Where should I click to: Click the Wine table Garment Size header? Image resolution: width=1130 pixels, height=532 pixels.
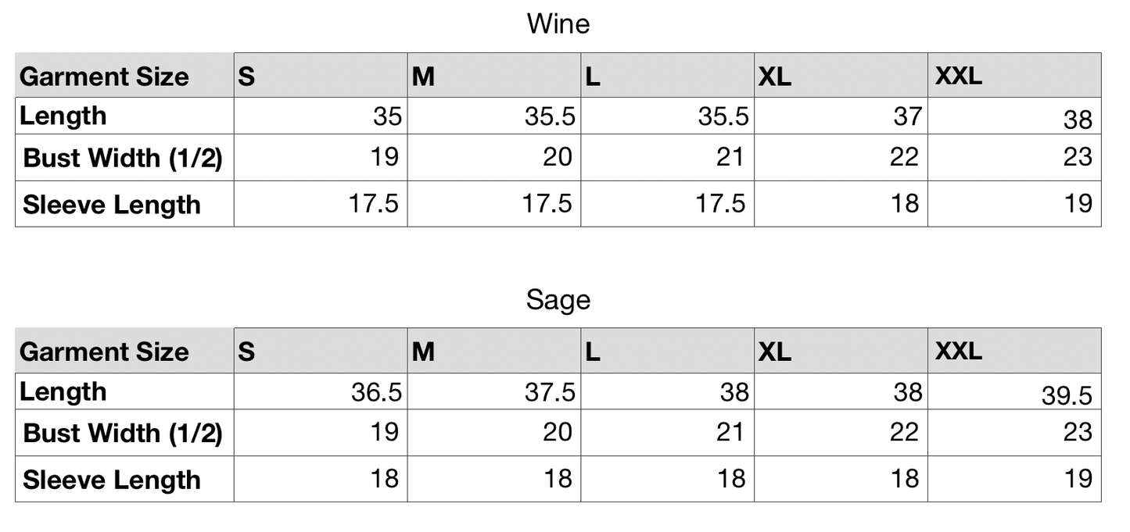104,77
